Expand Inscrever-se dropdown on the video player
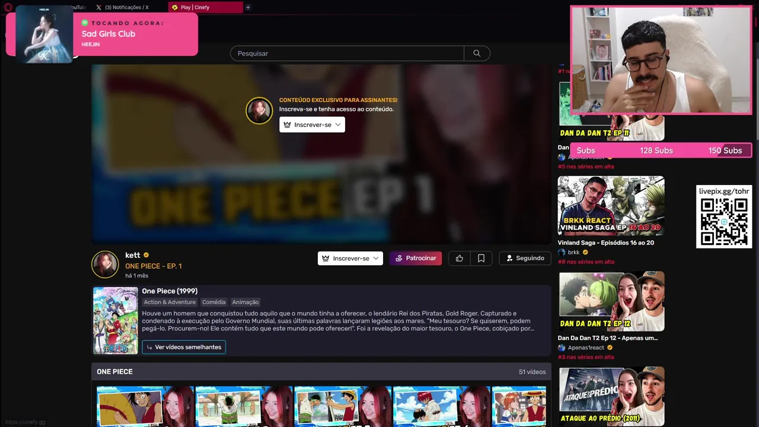The height and width of the screenshot is (427, 759). coord(312,125)
